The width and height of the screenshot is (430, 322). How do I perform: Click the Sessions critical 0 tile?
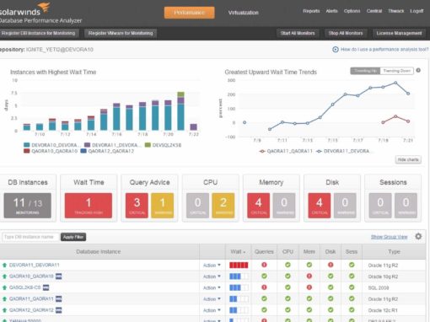pos(380,206)
